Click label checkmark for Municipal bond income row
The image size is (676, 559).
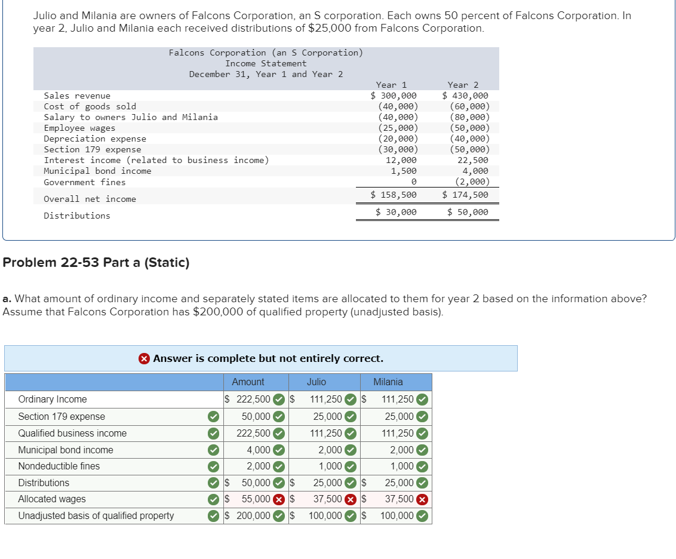click(213, 450)
